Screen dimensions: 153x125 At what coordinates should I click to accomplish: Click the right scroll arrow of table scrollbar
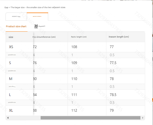click(x=143, y=118)
